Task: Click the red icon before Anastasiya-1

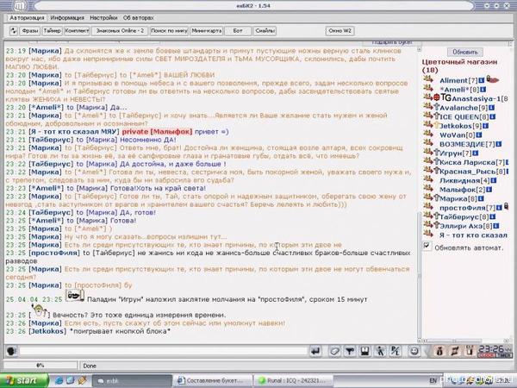Action: click(437, 97)
